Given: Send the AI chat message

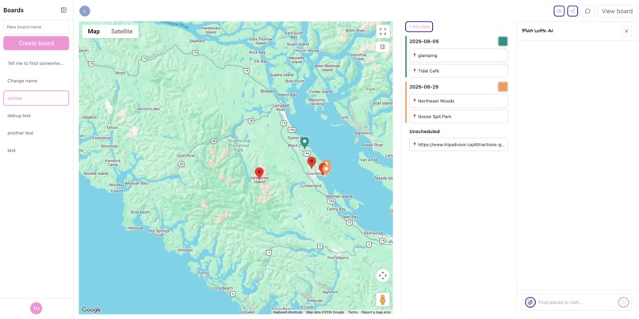Looking at the screenshot, I should pos(623,302).
